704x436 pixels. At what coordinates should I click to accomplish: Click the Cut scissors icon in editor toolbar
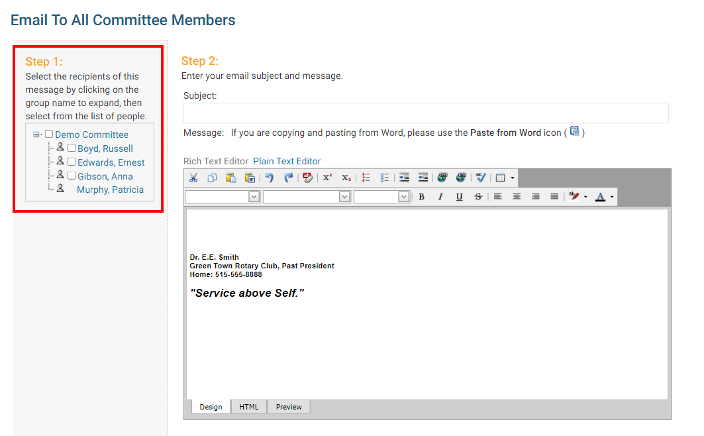pos(193,178)
